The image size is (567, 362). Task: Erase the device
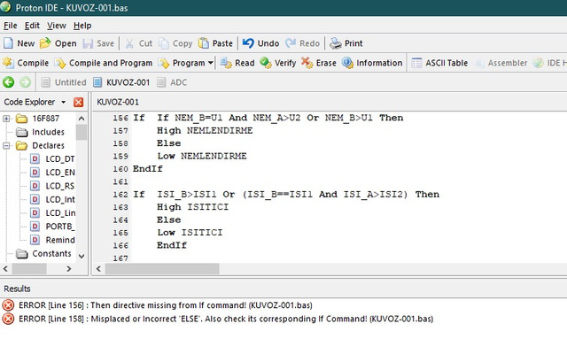319,63
